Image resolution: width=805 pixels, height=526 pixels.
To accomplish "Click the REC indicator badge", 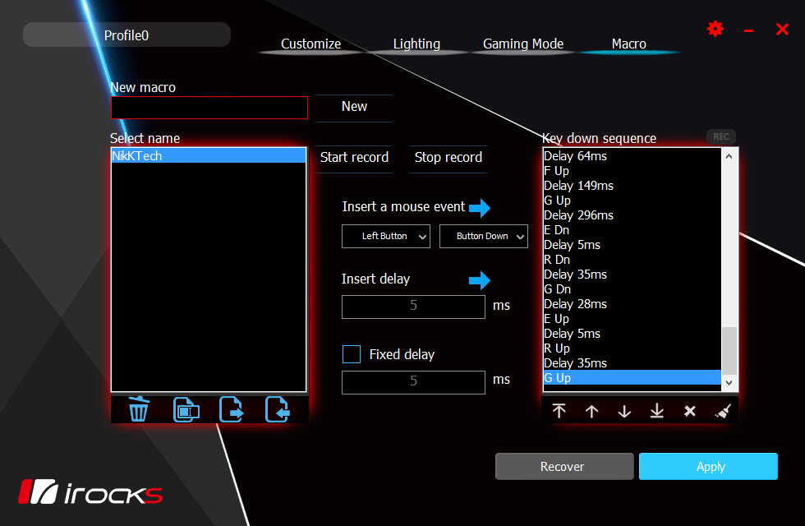I will click(721, 136).
